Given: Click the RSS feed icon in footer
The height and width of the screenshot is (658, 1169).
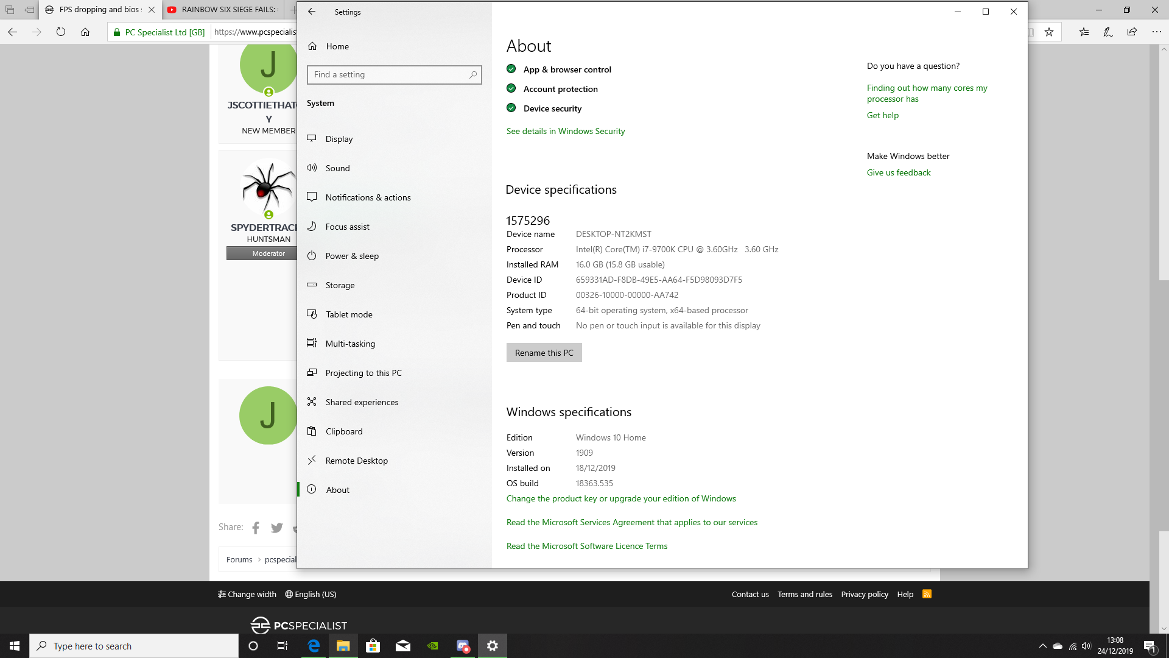Looking at the screenshot, I should coord(927,594).
